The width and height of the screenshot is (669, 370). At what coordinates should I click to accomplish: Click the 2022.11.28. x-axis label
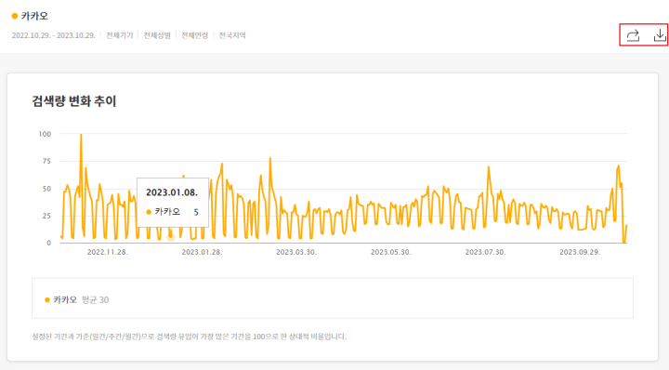pos(108,252)
